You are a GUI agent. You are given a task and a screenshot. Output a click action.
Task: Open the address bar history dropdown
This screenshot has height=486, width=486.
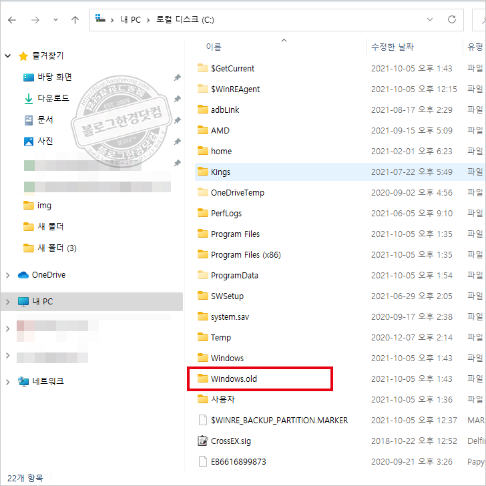(430, 19)
